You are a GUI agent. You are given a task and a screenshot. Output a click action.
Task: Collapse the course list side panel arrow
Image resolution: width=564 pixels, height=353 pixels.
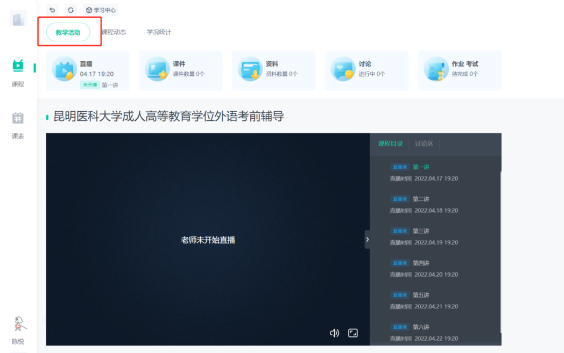pyautogui.click(x=367, y=239)
